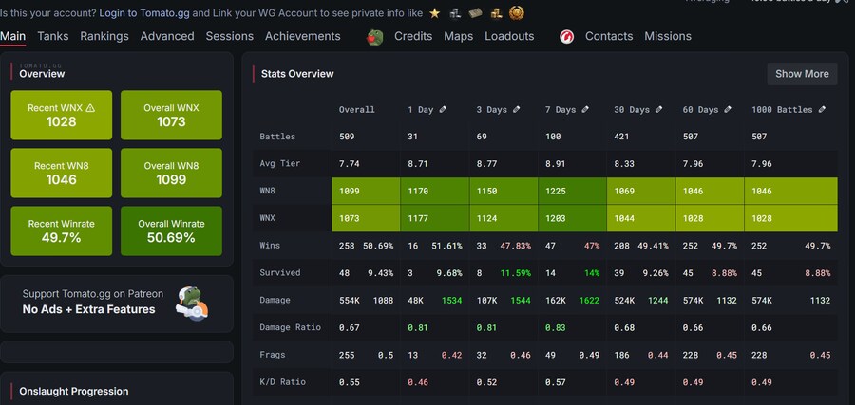Click the Overall WN8 1099 tile
This screenshot has height=405, width=855.
(171, 173)
